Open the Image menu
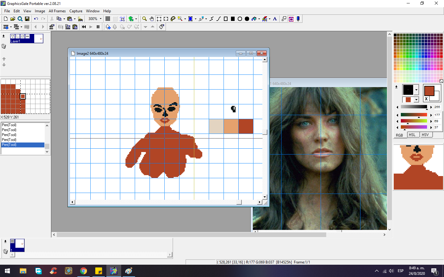This screenshot has width=444, height=277. tap(40, 11)
